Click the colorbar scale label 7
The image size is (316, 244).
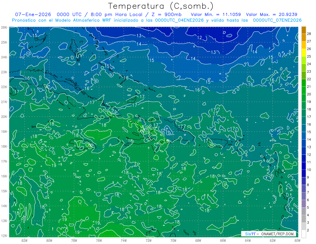tap(308, 192)
